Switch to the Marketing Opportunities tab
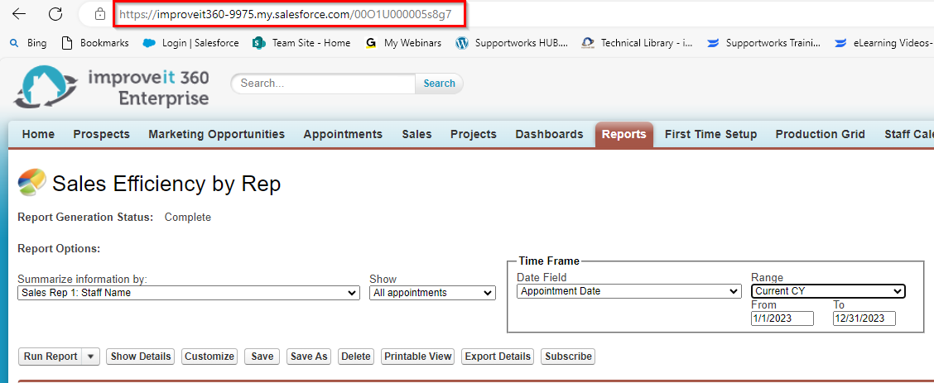The width and height of the screenshot is (934, 383). [x=217, y=134]
